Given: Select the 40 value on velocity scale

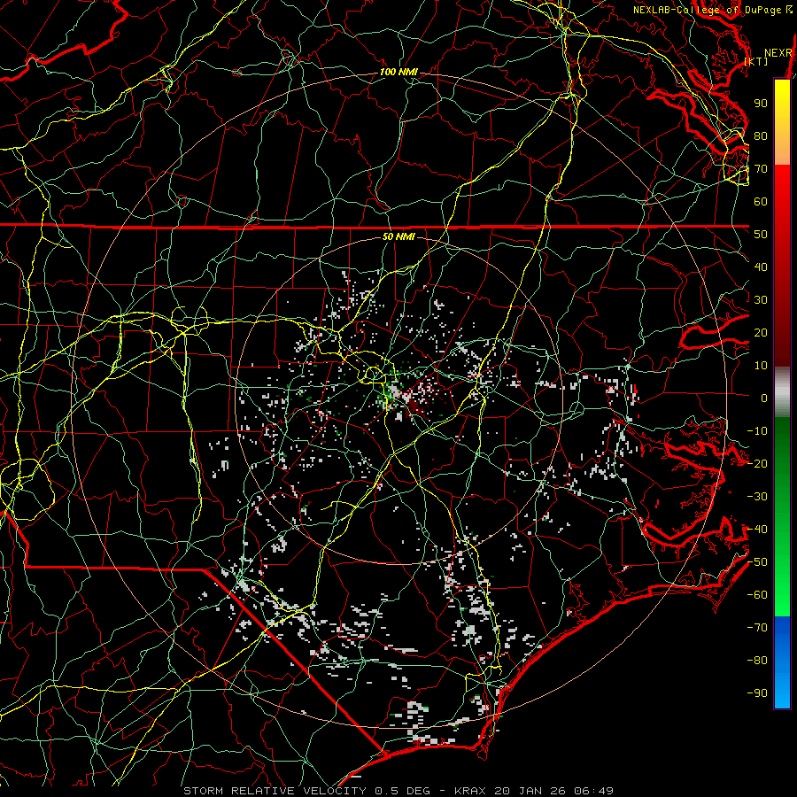Looking at the screenshot, I should click(x=761, y=267).
